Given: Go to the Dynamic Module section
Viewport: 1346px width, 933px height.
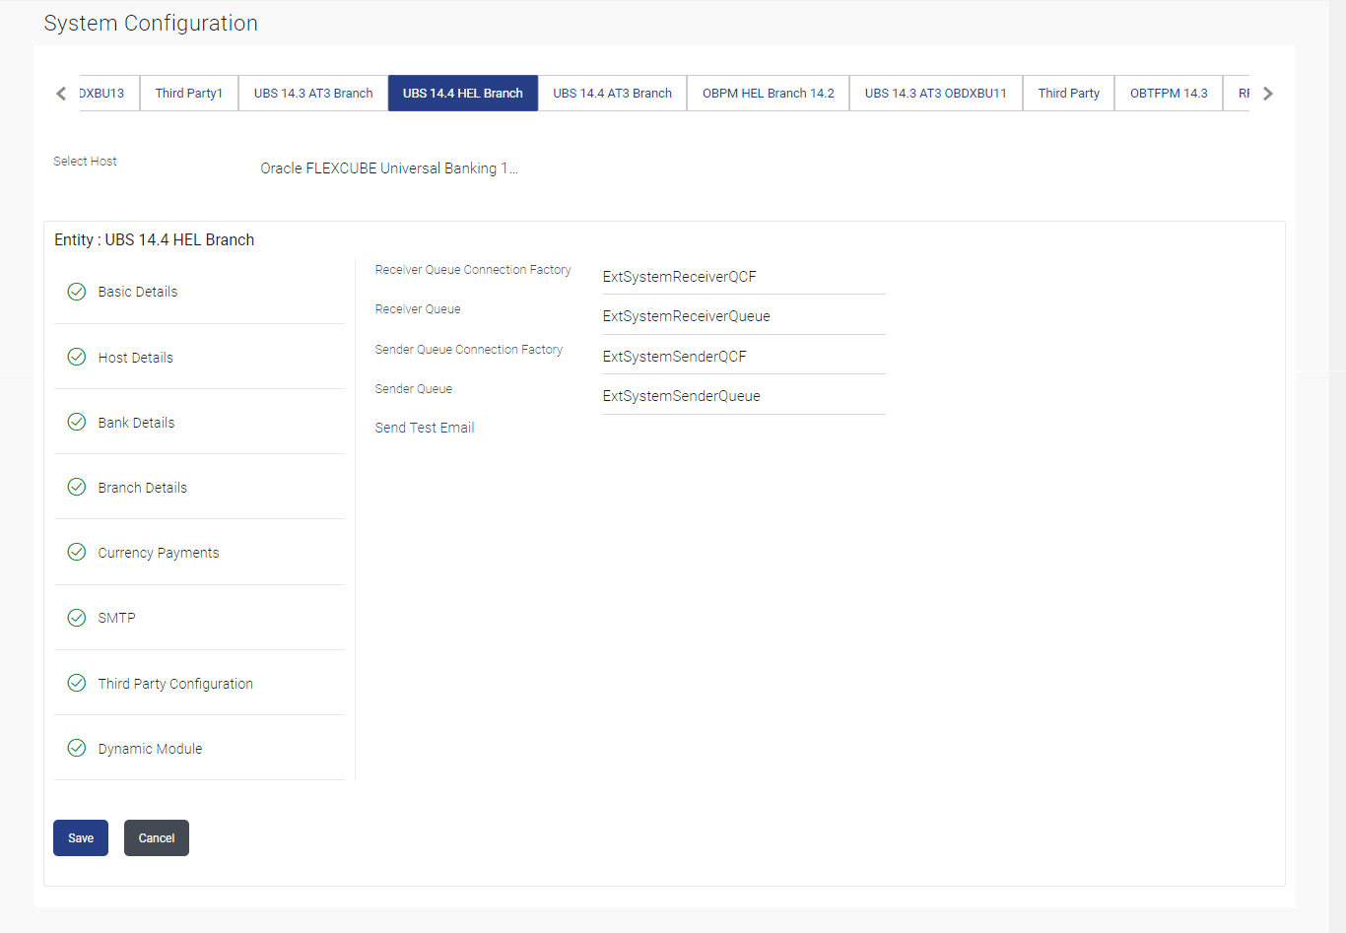Looking at the screenshot, I should [199, 748].
